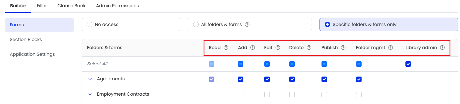The image size is (460, 104).
Task: Check the Employment Contracts Add checkbox
Action: pyautogui.click(x=241, y=95)
